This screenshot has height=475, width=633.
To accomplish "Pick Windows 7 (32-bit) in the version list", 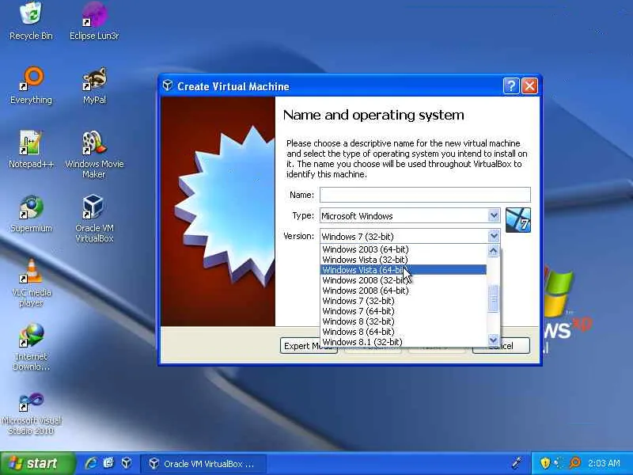I will pyautogui.click(x=404, y=301).
